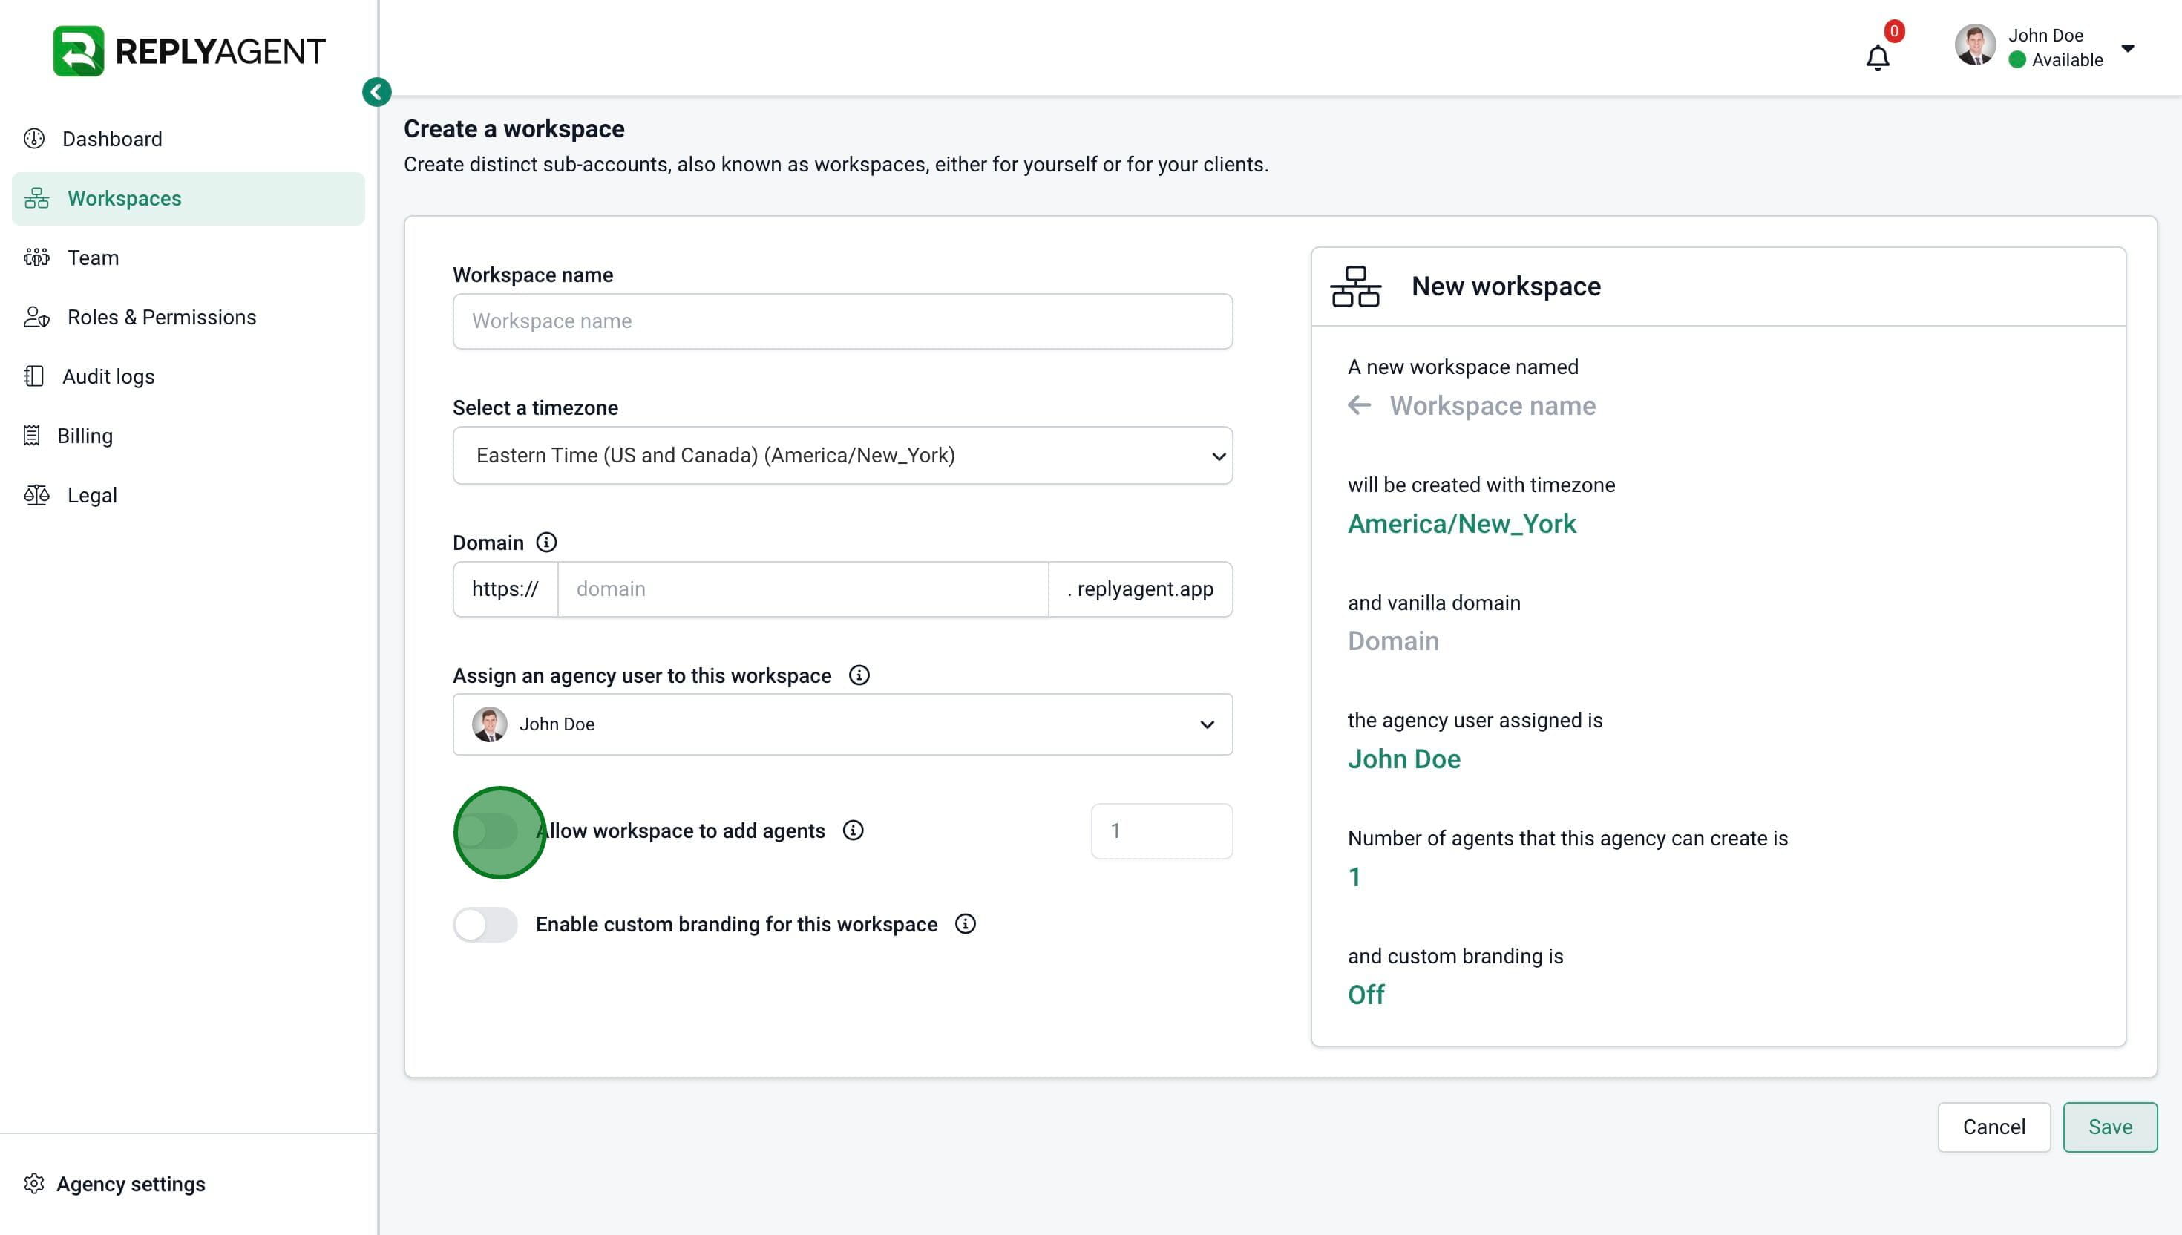Viewport: 2182px width, 1235px height.
Task: Click the notification bell icon
Action: pos(1878,58)
